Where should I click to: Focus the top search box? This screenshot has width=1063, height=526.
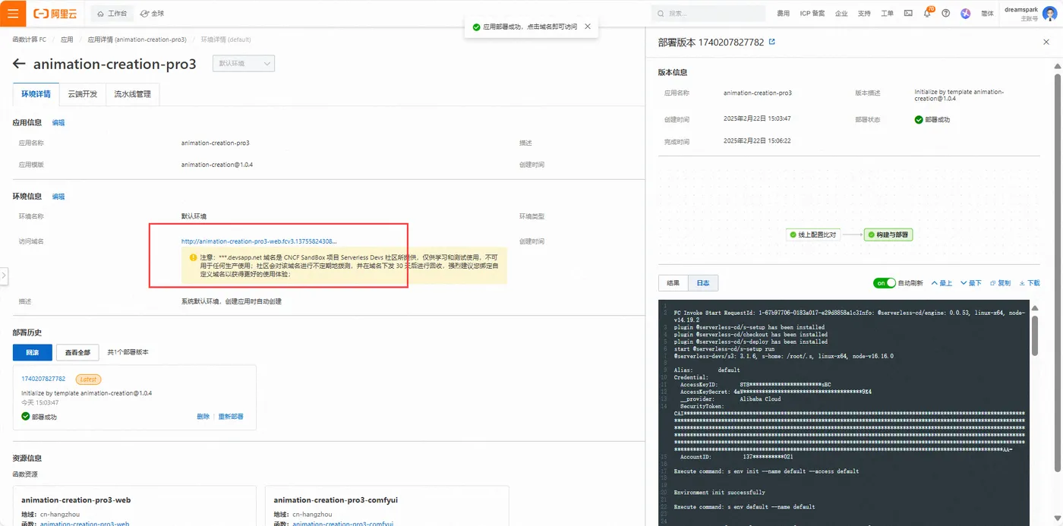point(709,14)
